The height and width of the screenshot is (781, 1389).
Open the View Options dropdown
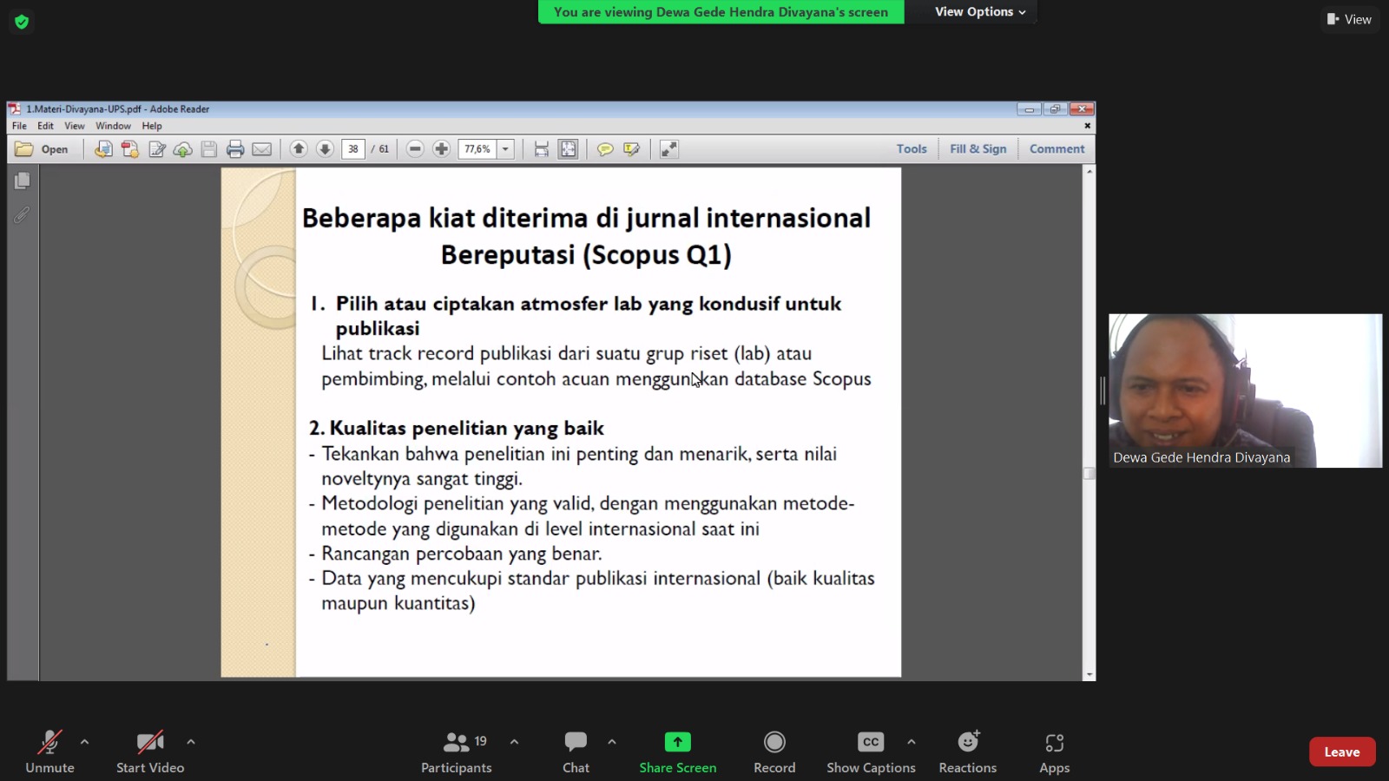point(980,12)
